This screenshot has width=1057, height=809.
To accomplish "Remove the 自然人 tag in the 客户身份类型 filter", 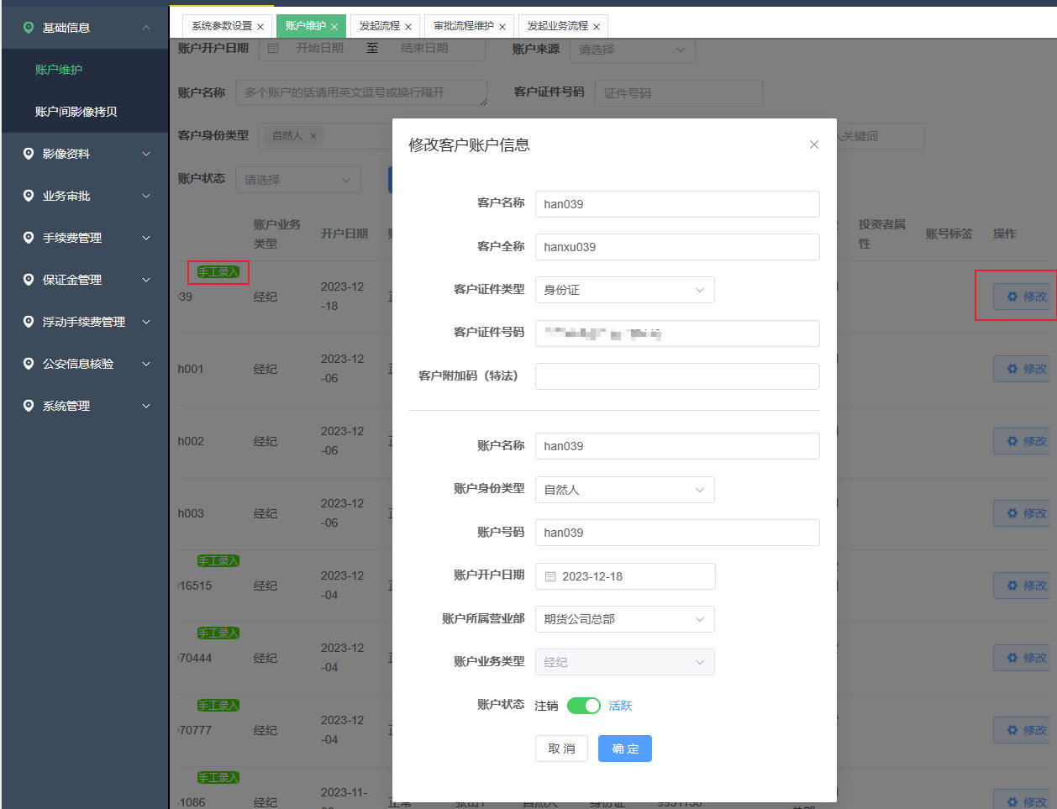I will (313, 136).
